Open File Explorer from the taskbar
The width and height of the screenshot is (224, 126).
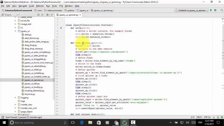[x=90, y=122]
